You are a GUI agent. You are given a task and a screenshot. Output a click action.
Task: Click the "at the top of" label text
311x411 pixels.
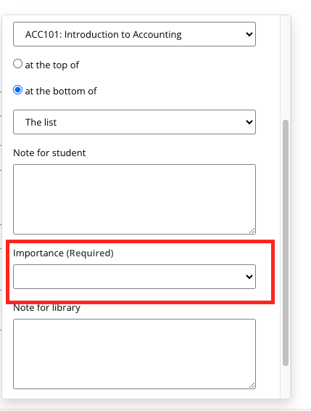(52, 65)
